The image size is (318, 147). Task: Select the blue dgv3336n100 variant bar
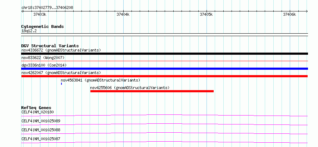click(164, 69)
